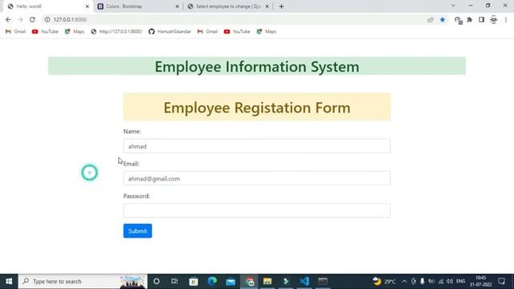The image size is (514, 289).
Task: Click the incognito profile avatar icon
Action: click(494, 19)
